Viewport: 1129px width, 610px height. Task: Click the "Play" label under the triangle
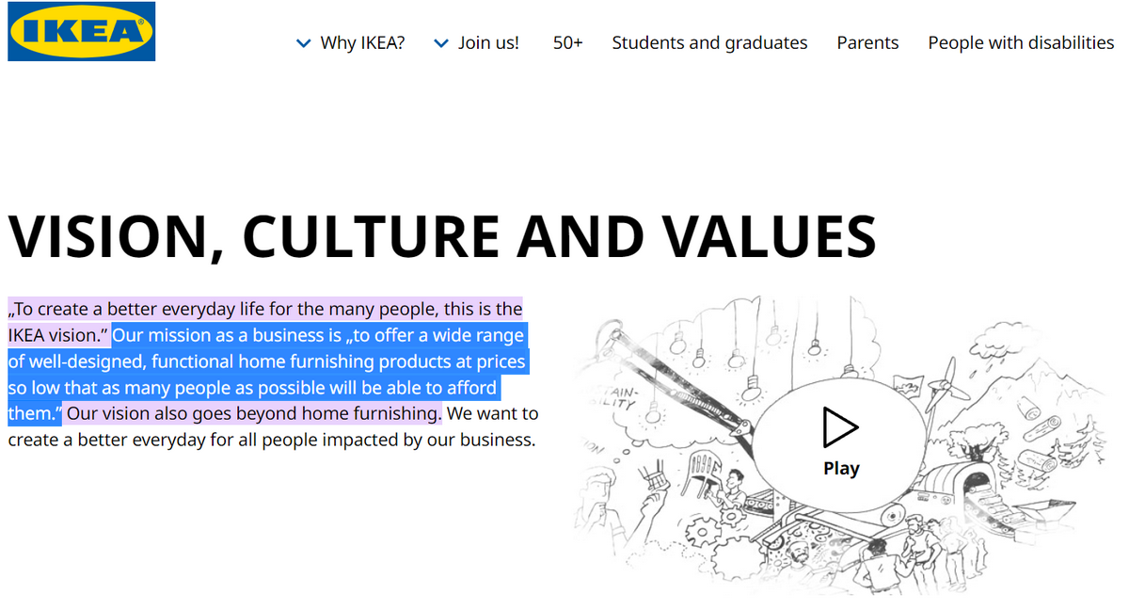pos(841,469)
